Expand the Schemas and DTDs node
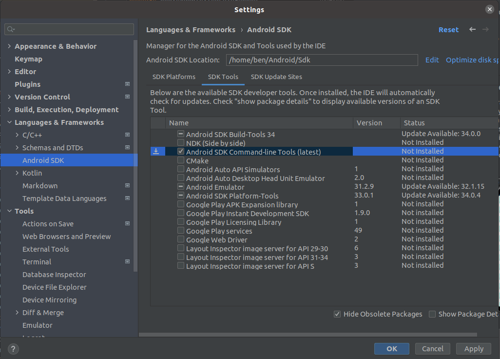This screenshot has width=500, height=359. (x=17, y=147)
